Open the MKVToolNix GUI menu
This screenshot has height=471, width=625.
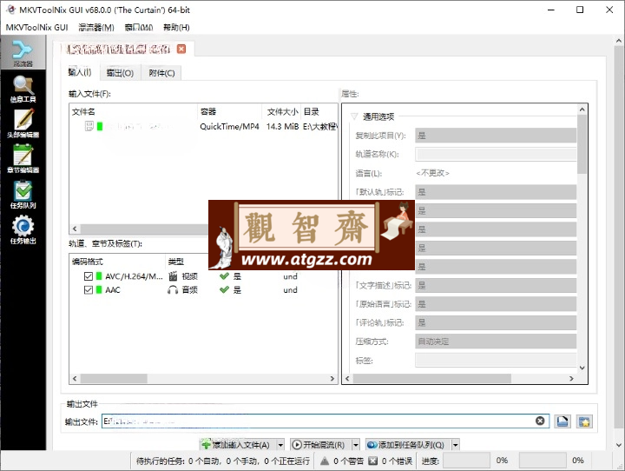click(36, 27)
